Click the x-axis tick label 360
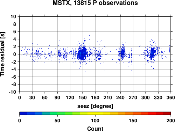Image resolution: width=175 pixels, height=131 pixels. coord(171,97)
